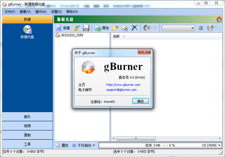Screen dimensions: 225x157
Task: Go to home via the house icon
Action: (219, 19)
